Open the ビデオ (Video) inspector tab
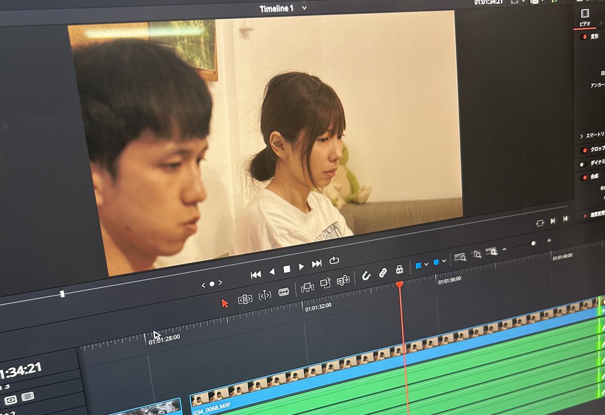605x415 pixels. 585,18
